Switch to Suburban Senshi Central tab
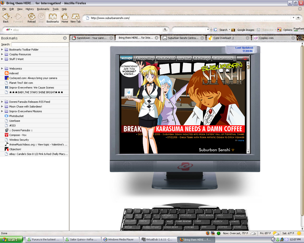 pyautogui.click(x=183, y=38)
